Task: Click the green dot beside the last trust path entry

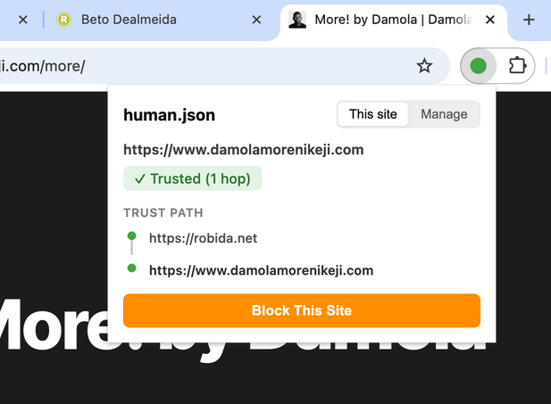Action: (132, 268)
